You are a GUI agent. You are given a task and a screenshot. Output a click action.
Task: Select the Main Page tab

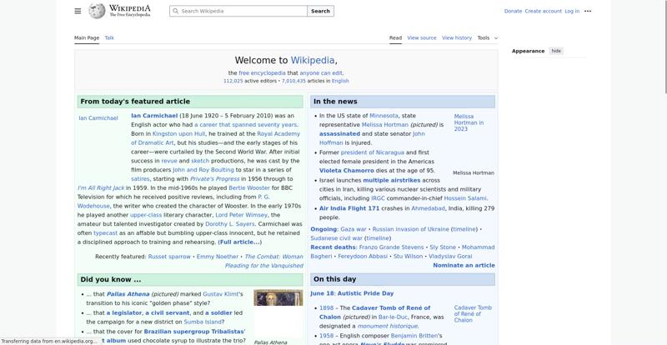tap(87, 37)
